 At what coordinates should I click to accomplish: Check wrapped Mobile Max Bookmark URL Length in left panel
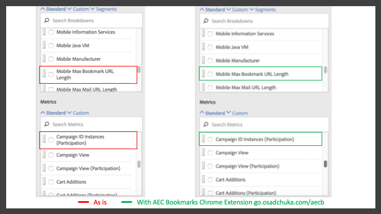(x=51, y=74)
